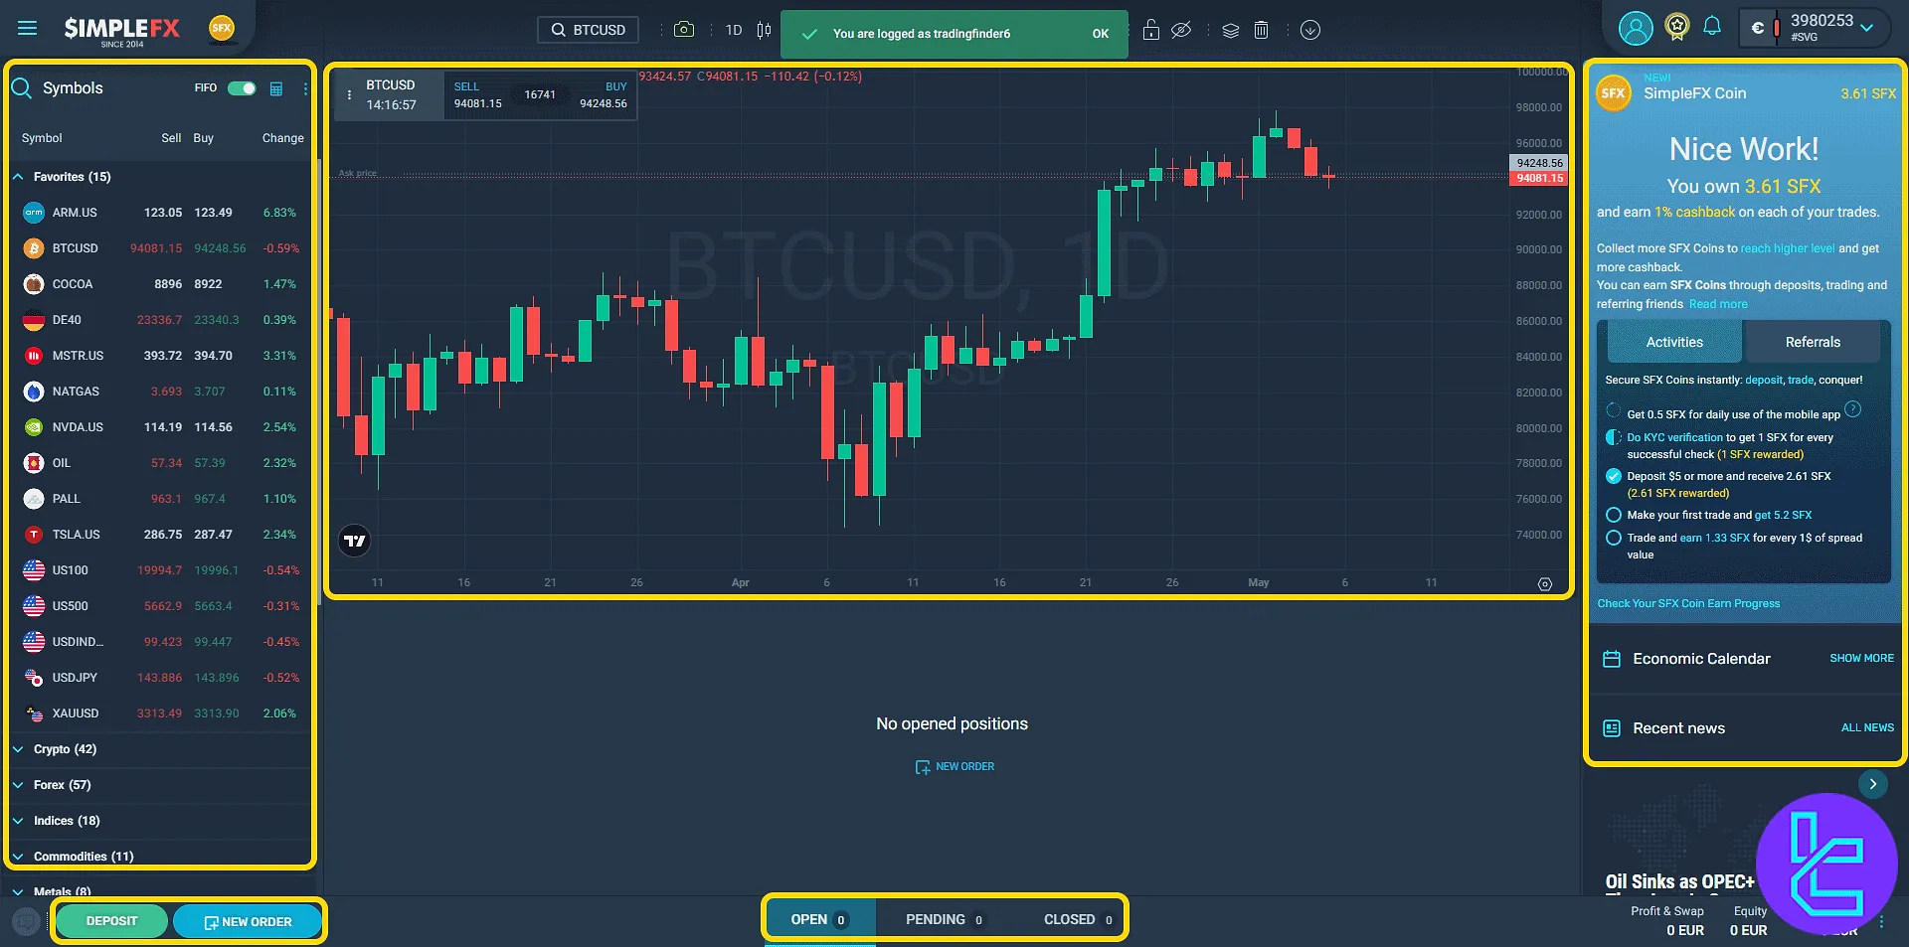
Task: Click the unlock padlock icon in toolbar
Action: pos(1151,30)
